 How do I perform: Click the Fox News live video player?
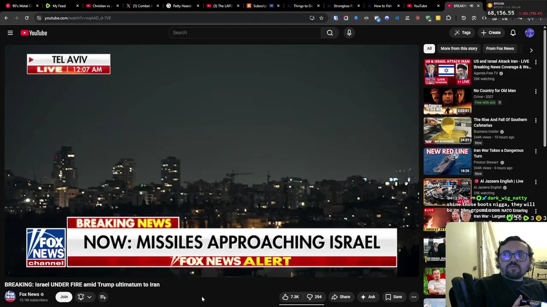[x=212, y=161]
